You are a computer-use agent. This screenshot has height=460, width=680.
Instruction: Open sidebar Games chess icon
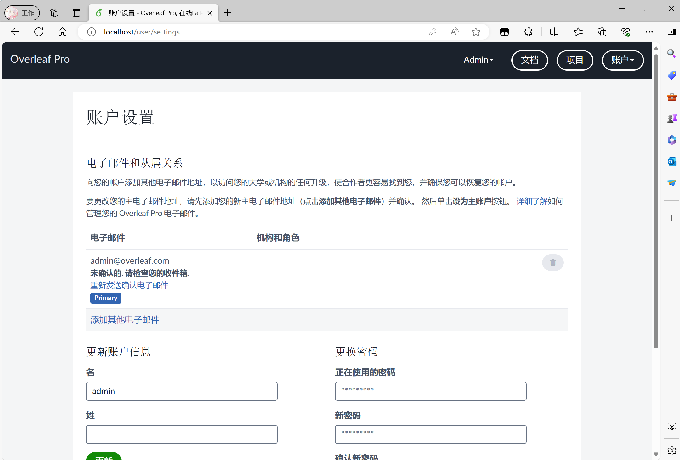[x=671, y=119]
